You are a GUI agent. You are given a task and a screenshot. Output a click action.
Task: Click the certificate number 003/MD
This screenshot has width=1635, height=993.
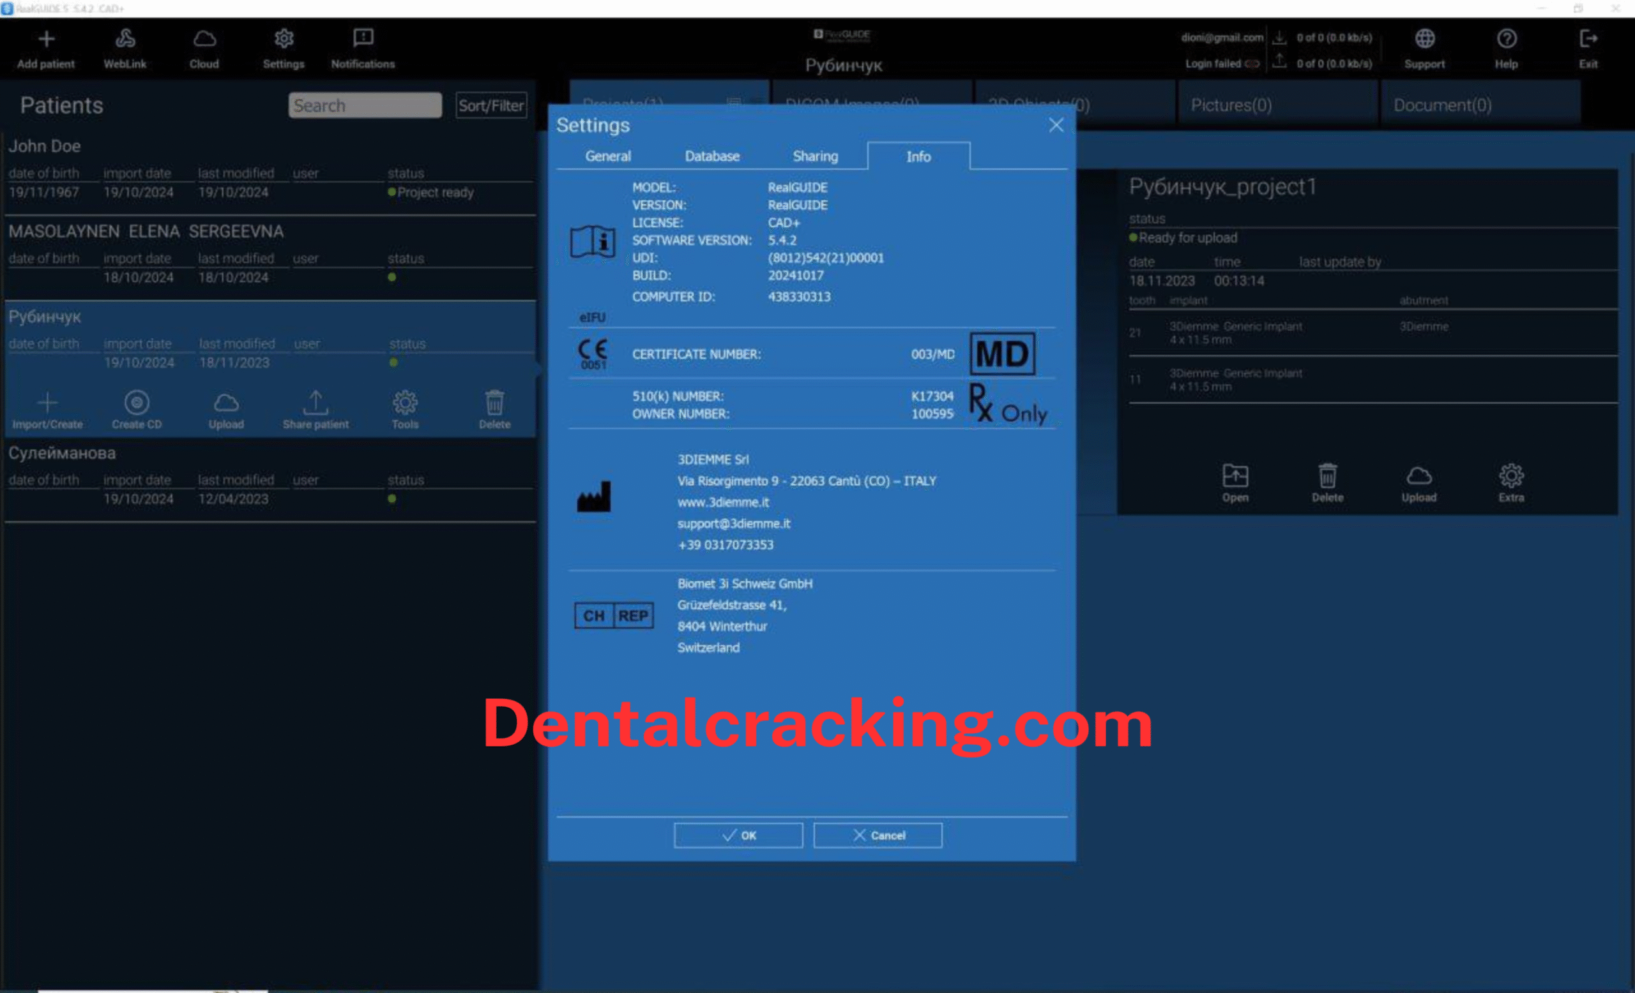932,354
